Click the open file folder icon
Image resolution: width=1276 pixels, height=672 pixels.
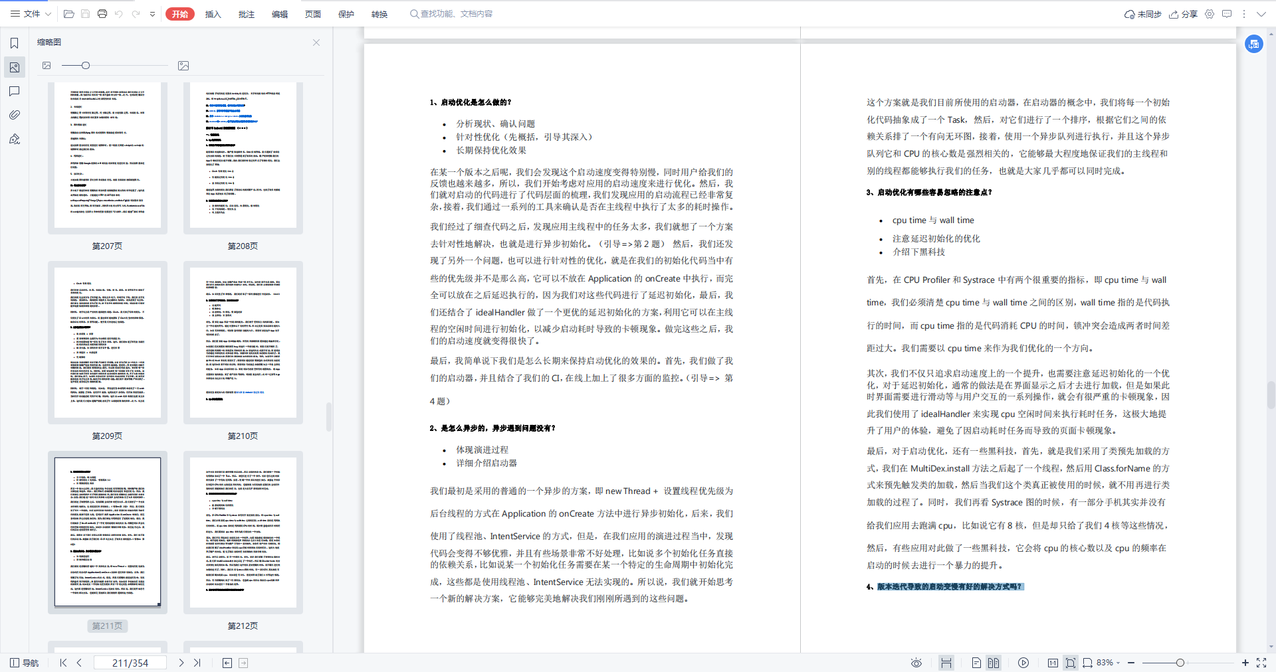(x=69, y=14)
